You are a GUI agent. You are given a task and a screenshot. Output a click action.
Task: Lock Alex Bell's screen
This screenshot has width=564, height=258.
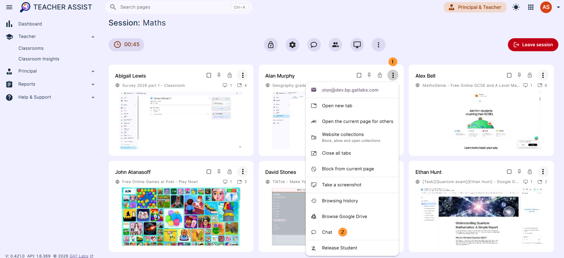(x=530, y=75)
